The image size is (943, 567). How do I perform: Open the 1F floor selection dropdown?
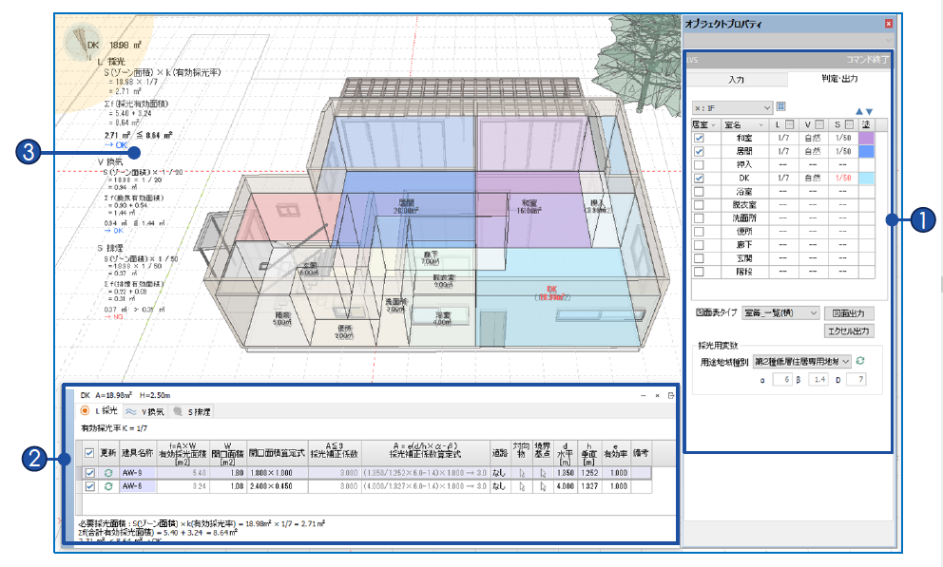(732, 107)
